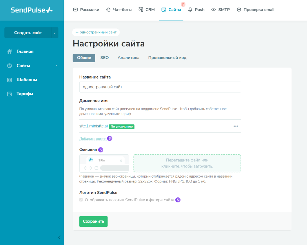
Task: Click the home icon beside Главная
Action: click(9, 51)
